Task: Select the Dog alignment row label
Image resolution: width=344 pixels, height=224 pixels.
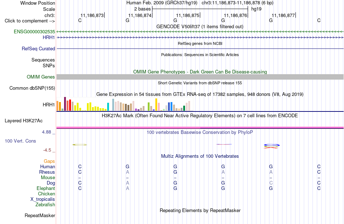Action: (x=51, y=183)
